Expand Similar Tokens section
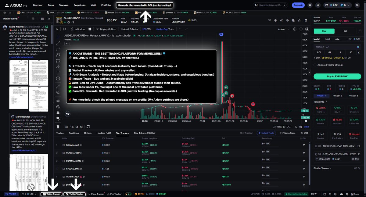The height and width of the screenshot is (197, 366). (x=322, y=168)
